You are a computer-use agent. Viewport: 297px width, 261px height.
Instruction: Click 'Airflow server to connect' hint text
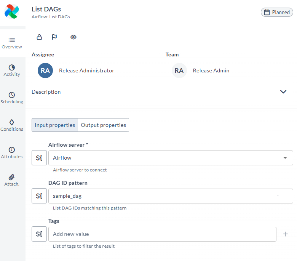click(x=80, y=170)
